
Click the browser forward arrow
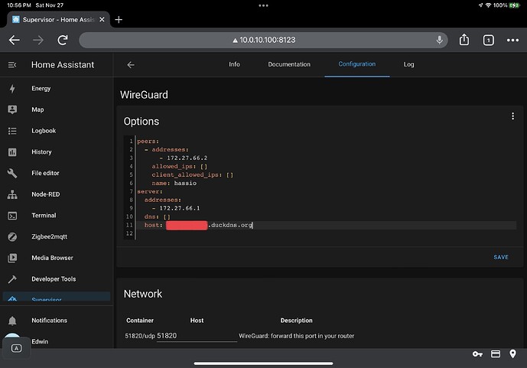click(x=38, y=40)
